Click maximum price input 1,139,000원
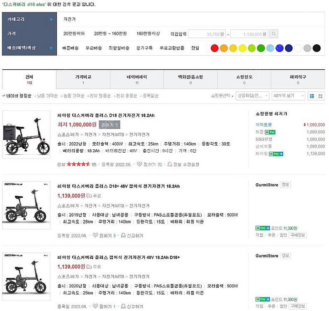 tap(249, 34)
